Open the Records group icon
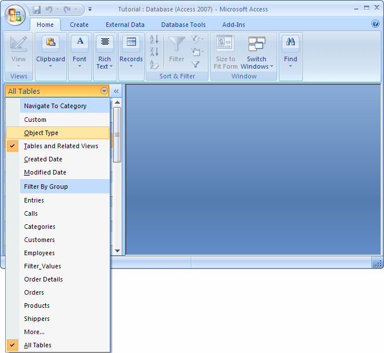The height and width of the screenshot is (353, 384). (x=131, y=43)
